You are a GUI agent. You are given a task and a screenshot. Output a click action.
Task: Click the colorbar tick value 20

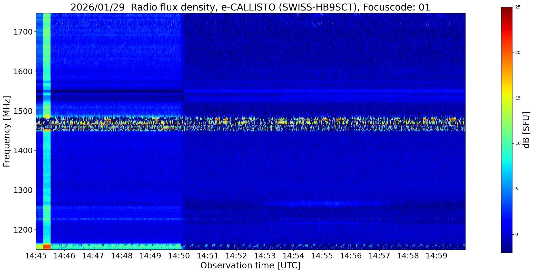pyautogui.click(x=518, y=52)
